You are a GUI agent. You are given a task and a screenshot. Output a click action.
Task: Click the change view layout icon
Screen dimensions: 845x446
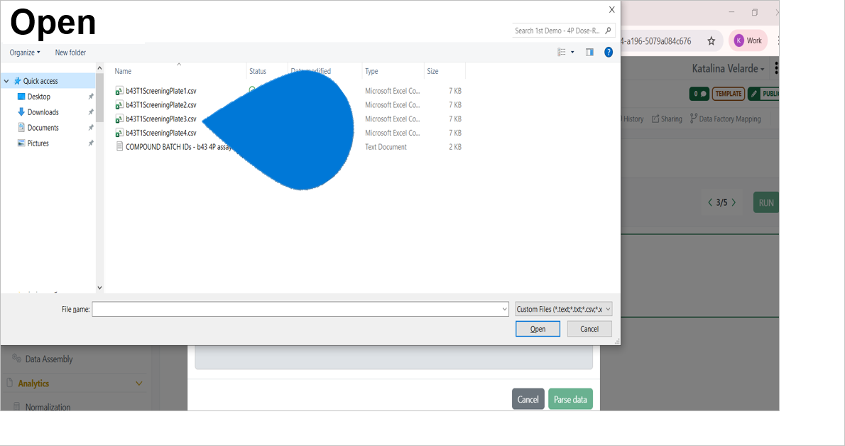pos(562,52)
